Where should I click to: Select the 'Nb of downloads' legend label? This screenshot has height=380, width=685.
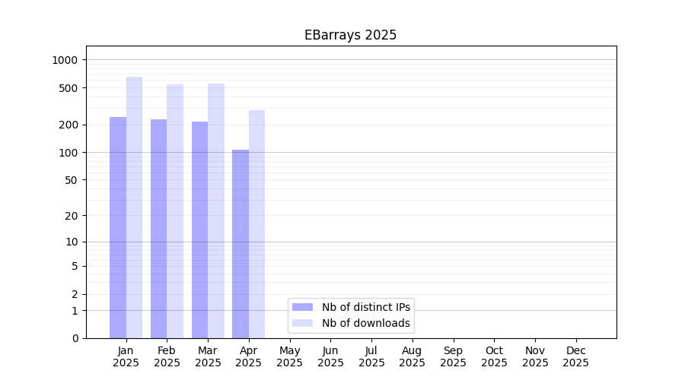point(366,323)
